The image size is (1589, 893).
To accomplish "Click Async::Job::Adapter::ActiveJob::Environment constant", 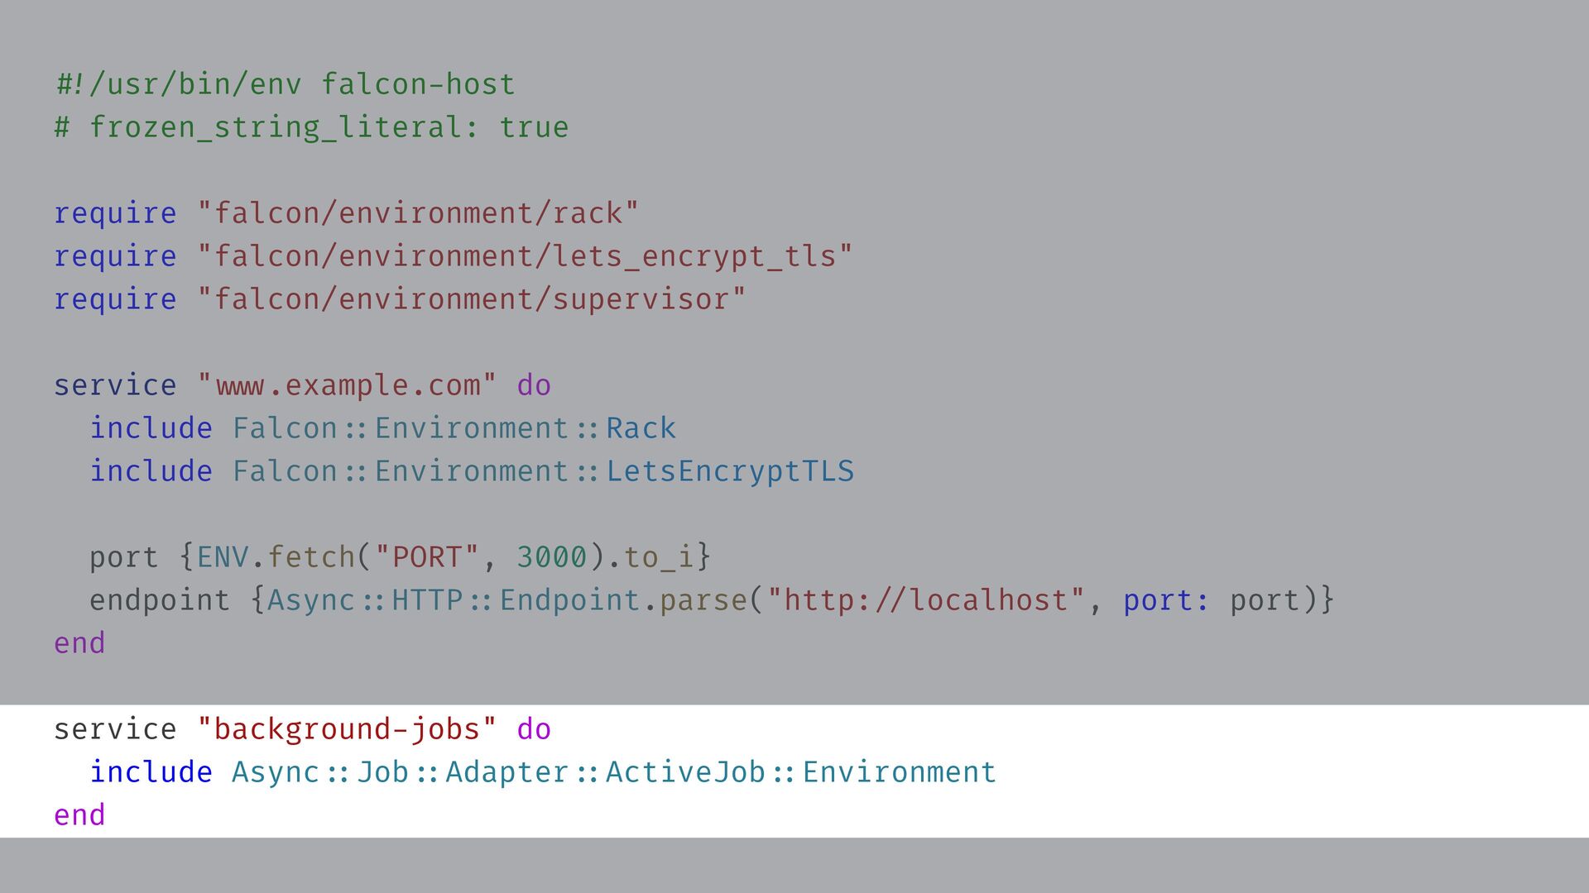I will (x=613, y=772).
